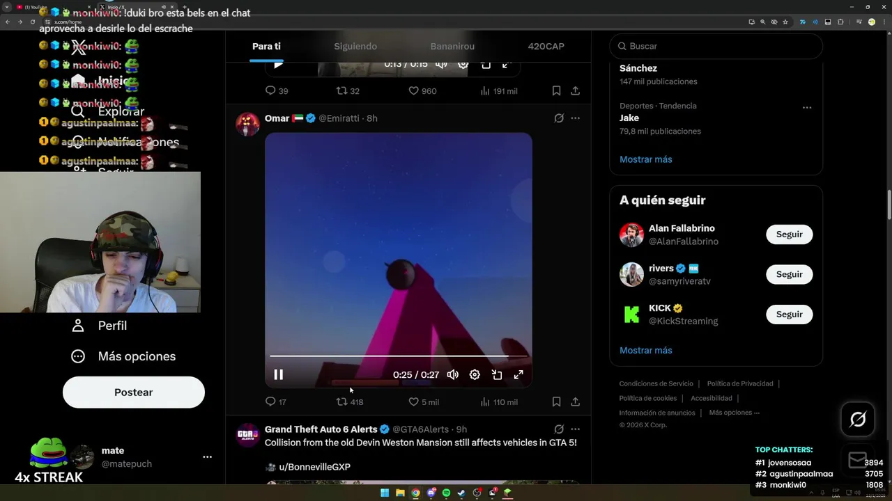Open Omar's profile avatar
This screenshot has width=892, height=501.
pos(247,124)
